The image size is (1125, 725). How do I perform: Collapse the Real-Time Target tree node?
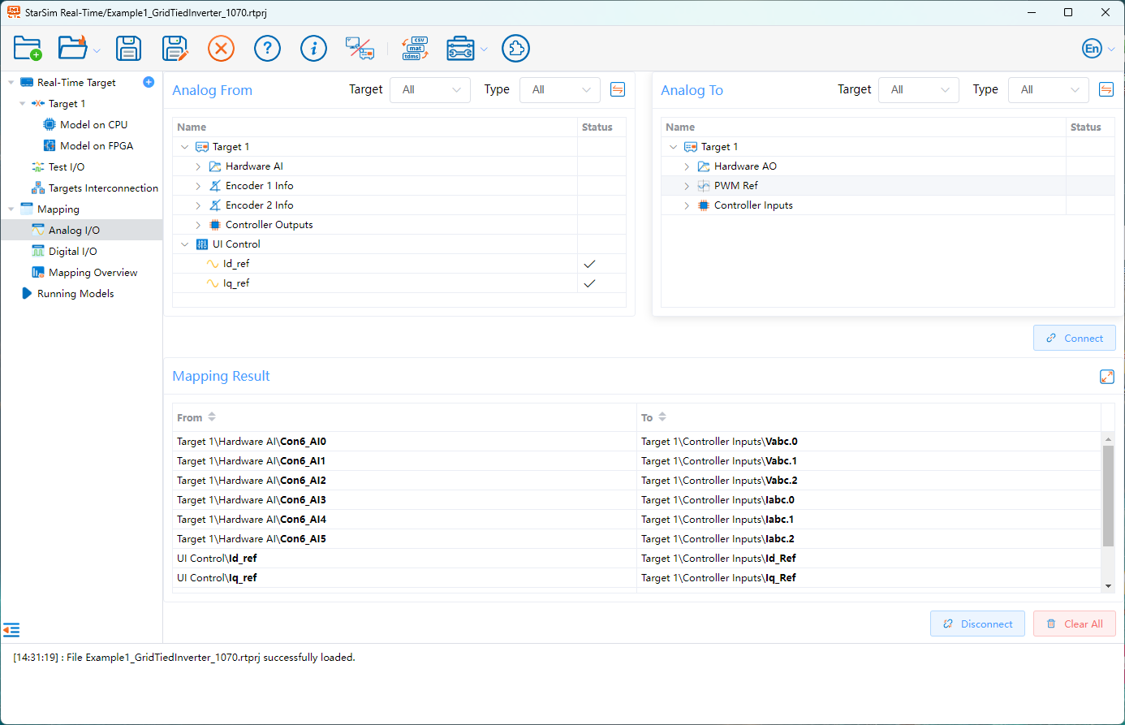coord(11,83)
